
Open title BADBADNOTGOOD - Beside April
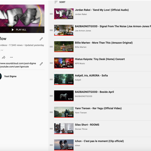click(x=94, y=92)
